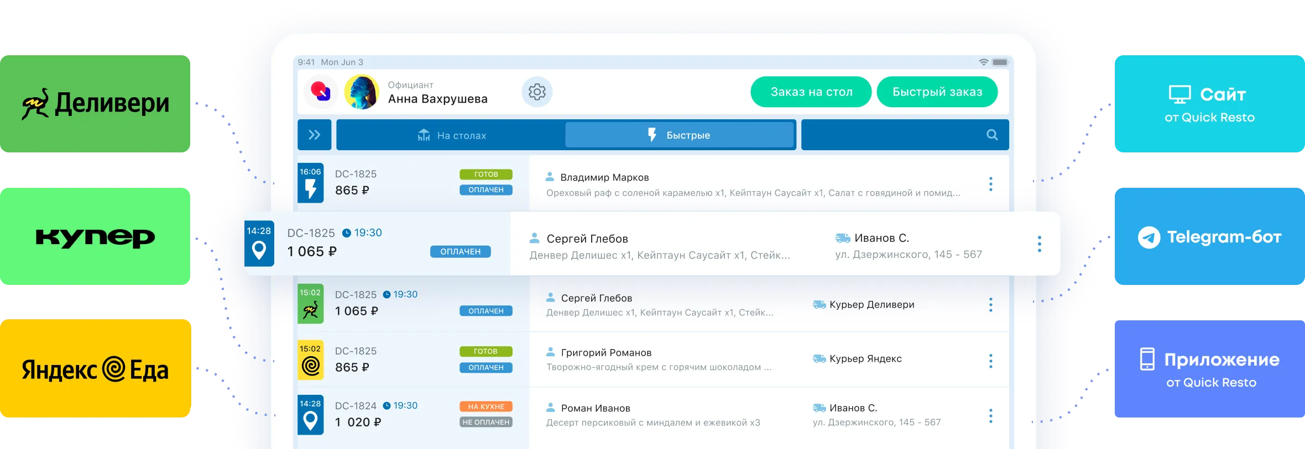Click the Telegram-бот integration tile
1305x449 pixels.
[1209, 237]
